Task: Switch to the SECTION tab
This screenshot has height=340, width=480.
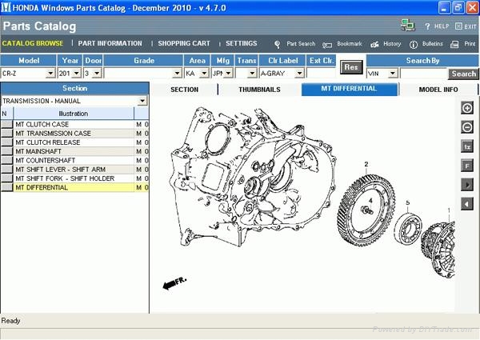Action: (x=184, y=90)
